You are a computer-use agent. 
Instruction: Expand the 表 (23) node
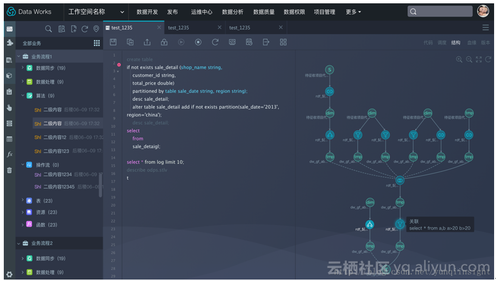point(23,201)
